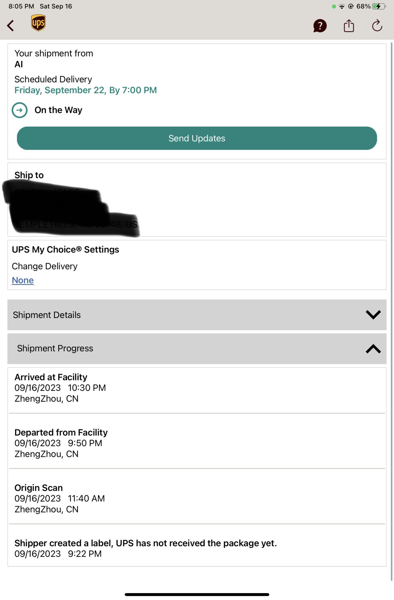Collapse Shipment Progress chevron
This screenshot has height=600, width=394.
[373, 349]
